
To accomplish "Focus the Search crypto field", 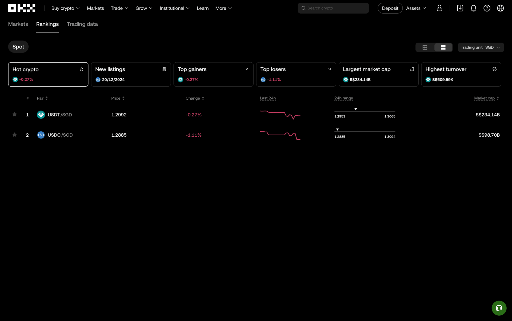I will 333,8.
